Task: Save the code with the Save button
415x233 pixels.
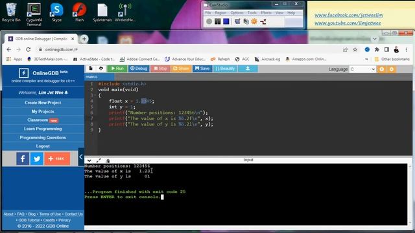Action: click(202, 69)
